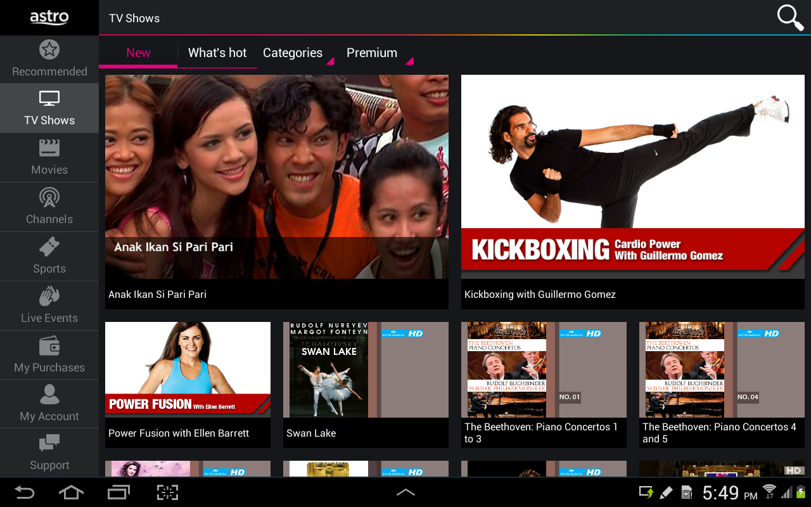
Task: Tap the astro logo
Action: click(x=49, y=17)
